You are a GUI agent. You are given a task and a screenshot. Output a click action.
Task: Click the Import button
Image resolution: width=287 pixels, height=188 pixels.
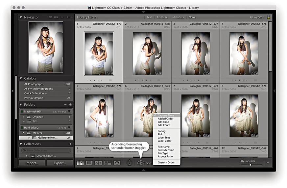(32, 163)
